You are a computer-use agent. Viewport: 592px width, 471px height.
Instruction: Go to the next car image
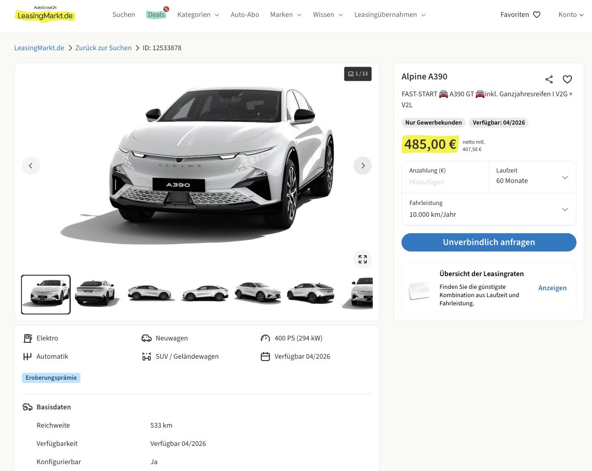coord(363,166)
